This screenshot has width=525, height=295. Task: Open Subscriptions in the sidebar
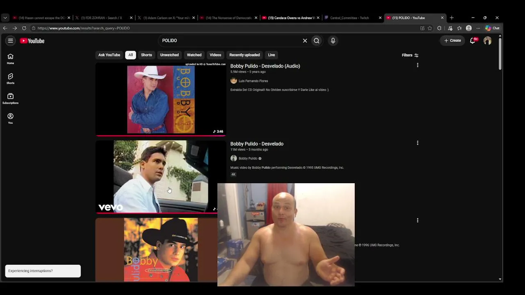[10, 98]
